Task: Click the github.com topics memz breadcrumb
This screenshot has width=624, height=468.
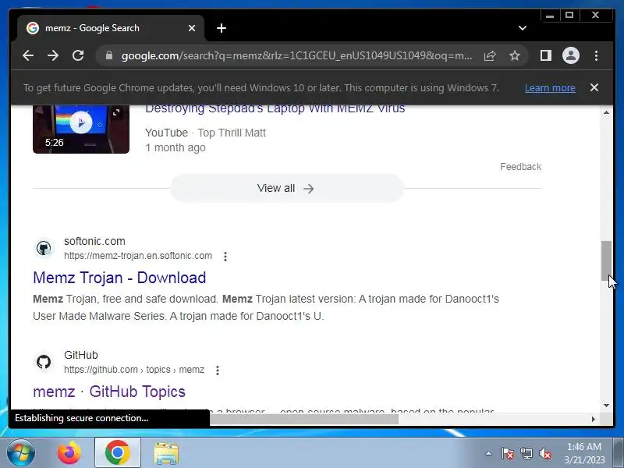Action: (134, 370)
